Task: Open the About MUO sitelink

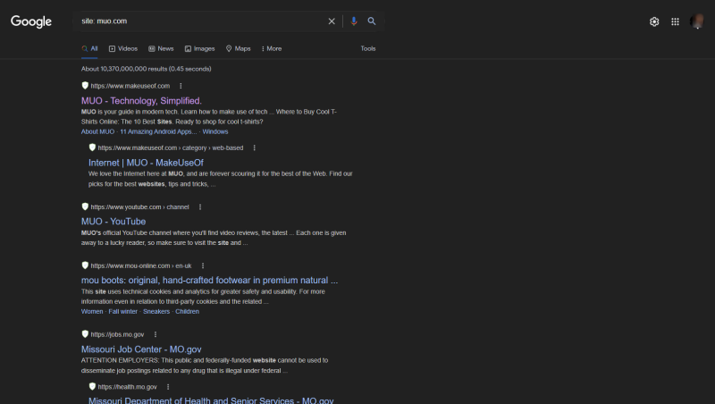Action: tap(97, 131)
